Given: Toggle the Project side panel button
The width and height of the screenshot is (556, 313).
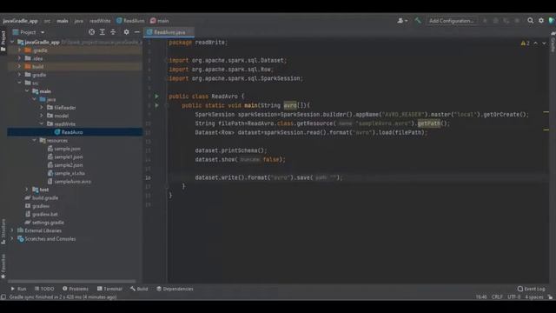Looking at the screenshot, I should pos(3,41).
